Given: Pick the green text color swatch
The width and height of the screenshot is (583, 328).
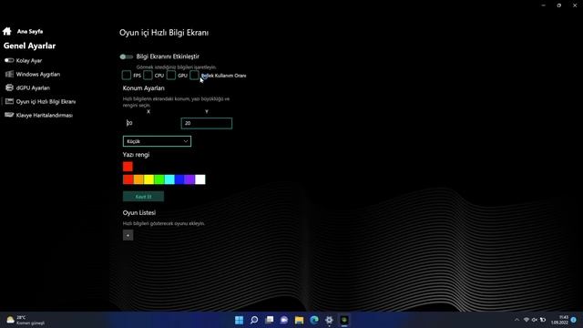Looking at the screenshot, I should click(x=159, y=179).
